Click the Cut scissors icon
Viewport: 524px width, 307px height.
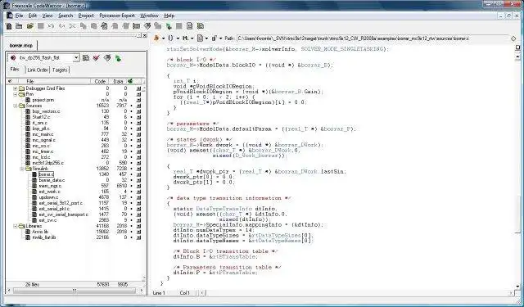tap(72, 26)
